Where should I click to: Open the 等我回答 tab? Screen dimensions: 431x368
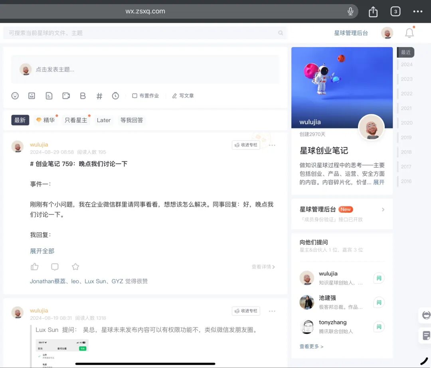pos(132,120)
